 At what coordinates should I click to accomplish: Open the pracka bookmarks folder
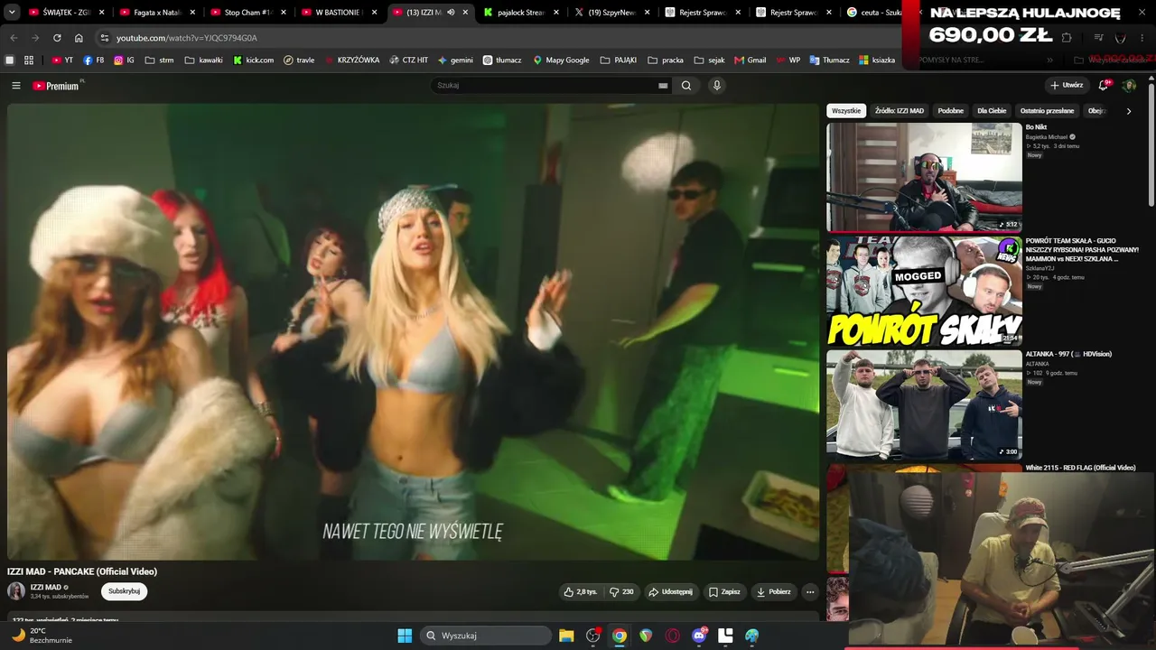click(666, 60)
